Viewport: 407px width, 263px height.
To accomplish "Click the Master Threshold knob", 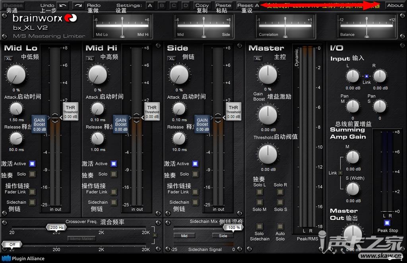I will (267, 155).
